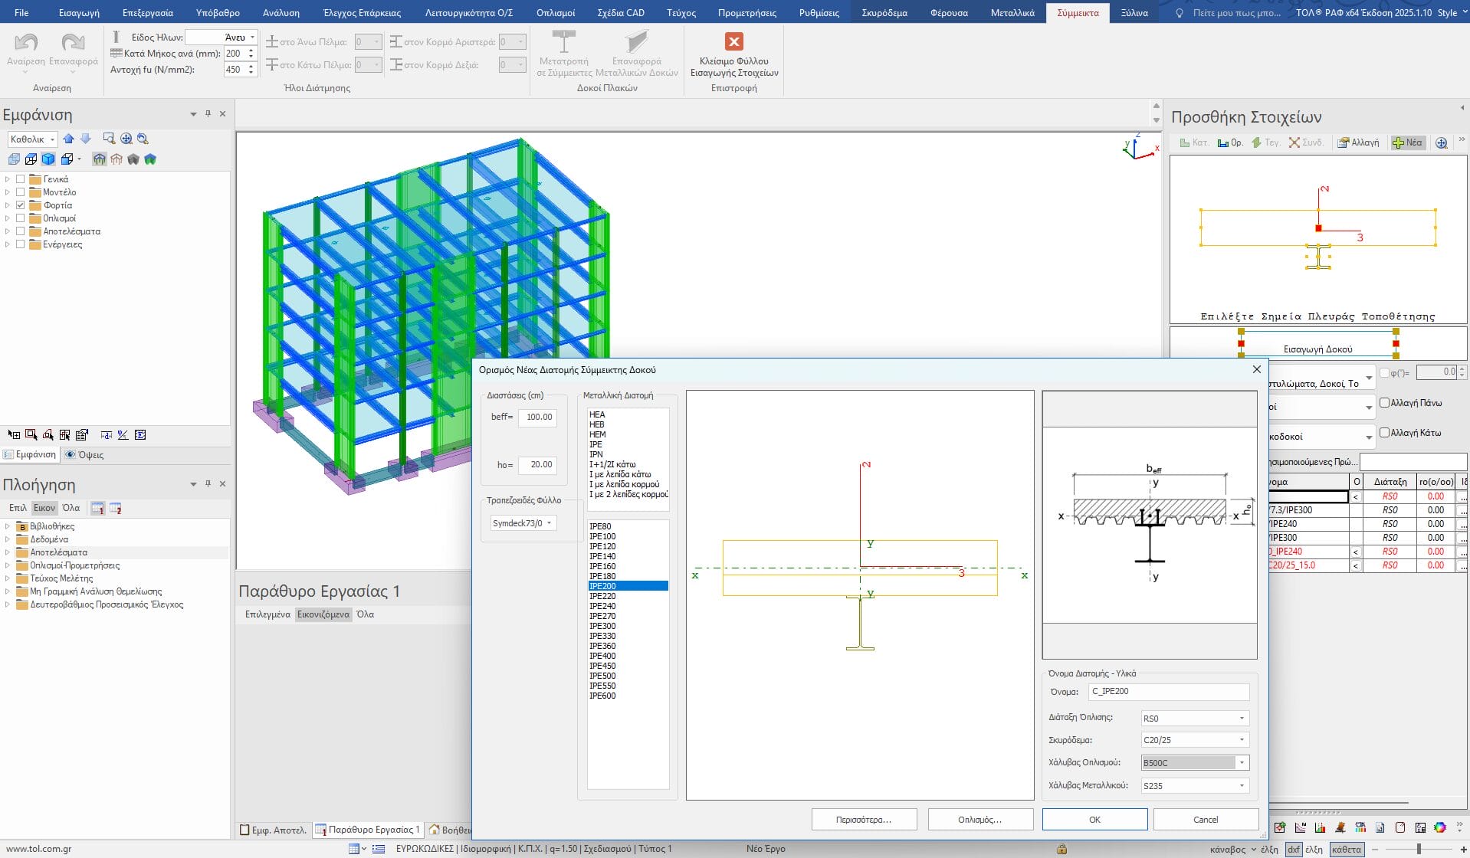Click the color wheel icon at bottom right

pyautogui.click(x=1439, y=827)
